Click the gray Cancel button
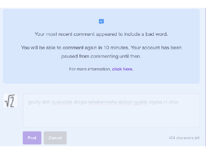Viewport: 206px width, 154px height. [55, 138]
